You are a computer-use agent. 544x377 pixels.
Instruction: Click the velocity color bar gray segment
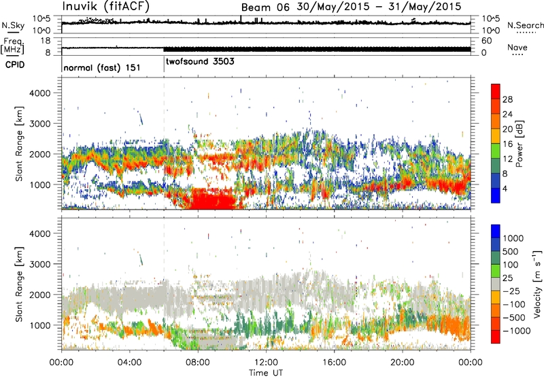(496, 284)
